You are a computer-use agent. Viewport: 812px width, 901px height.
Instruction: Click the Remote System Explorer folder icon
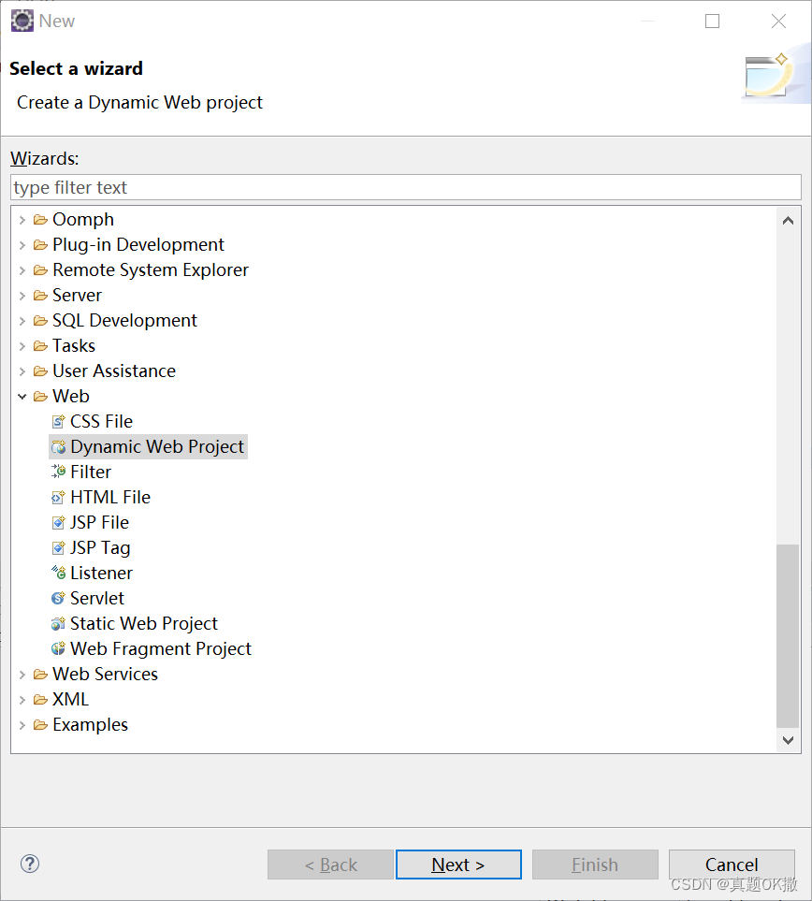pos(40,270)
